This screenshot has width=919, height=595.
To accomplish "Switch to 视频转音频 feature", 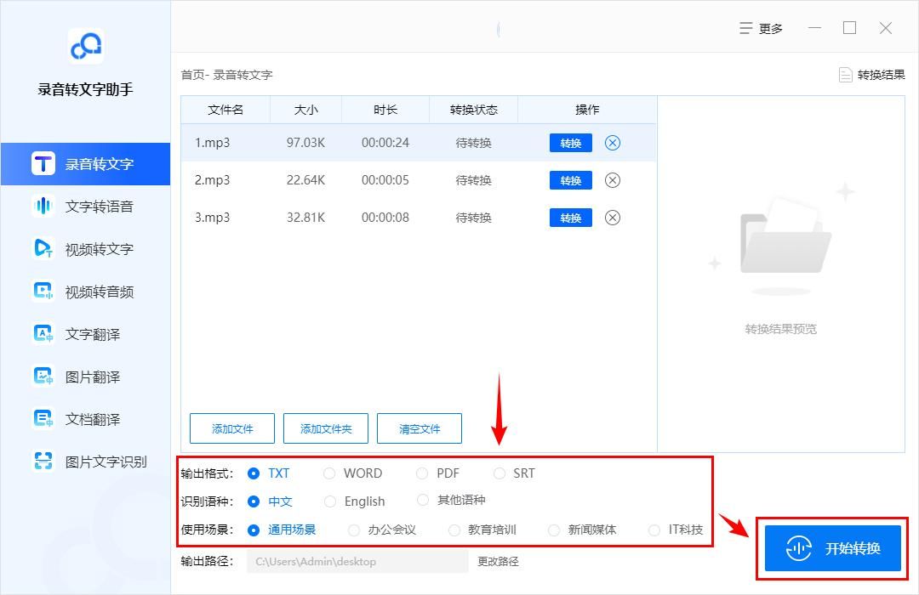I will coord(86,291).
